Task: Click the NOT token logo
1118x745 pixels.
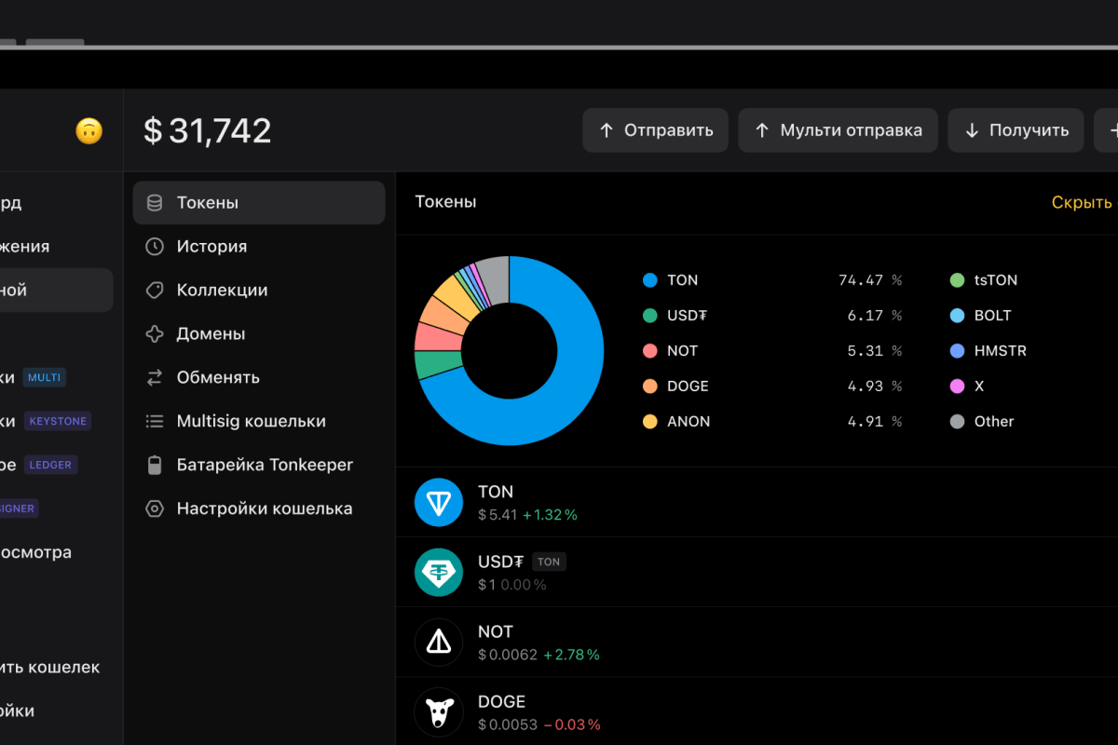Action: [438, 642]
